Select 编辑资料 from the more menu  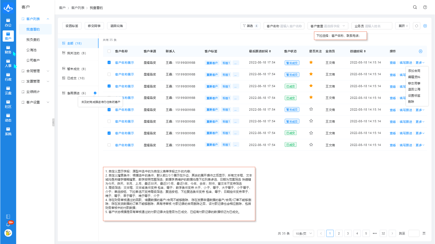tap(414, 77)
